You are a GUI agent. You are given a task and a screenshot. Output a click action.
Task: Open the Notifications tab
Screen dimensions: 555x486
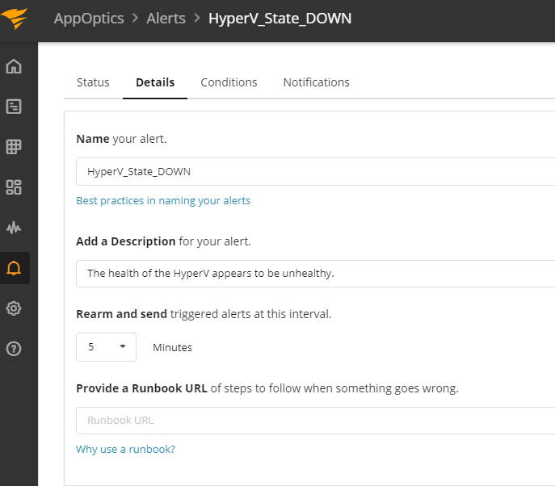(x=316, y=82)
